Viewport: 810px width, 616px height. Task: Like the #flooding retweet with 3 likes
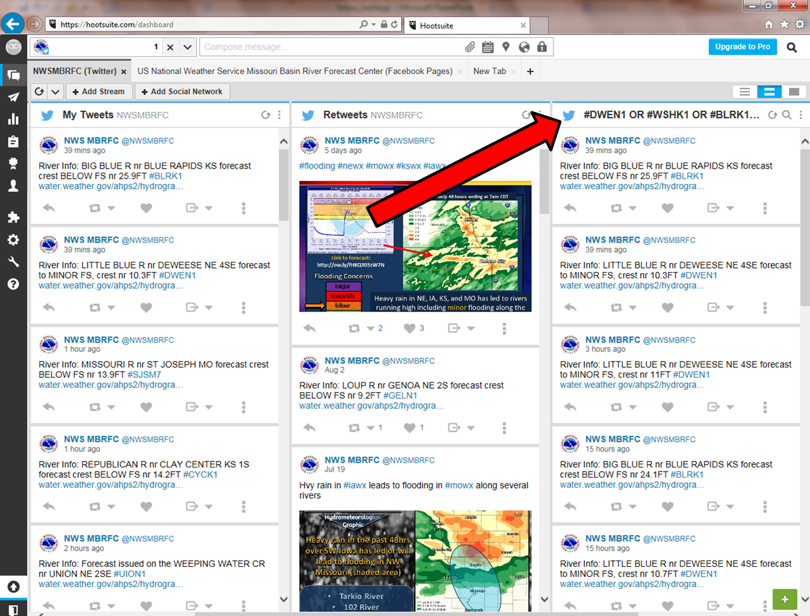tap(409, 329)
